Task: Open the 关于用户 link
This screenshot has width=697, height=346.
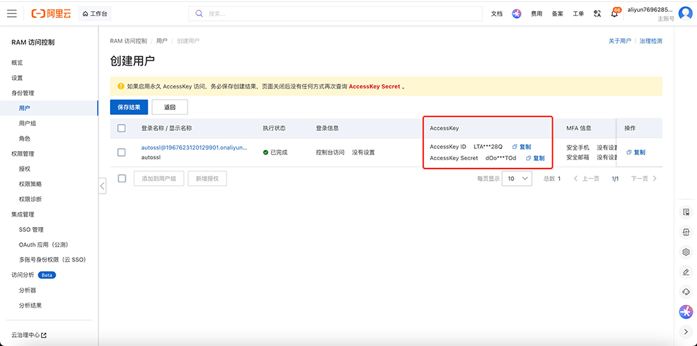Action: (619, 41)
